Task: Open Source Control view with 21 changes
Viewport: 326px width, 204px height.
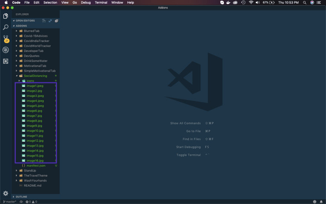Action: (x=6, y=39)
